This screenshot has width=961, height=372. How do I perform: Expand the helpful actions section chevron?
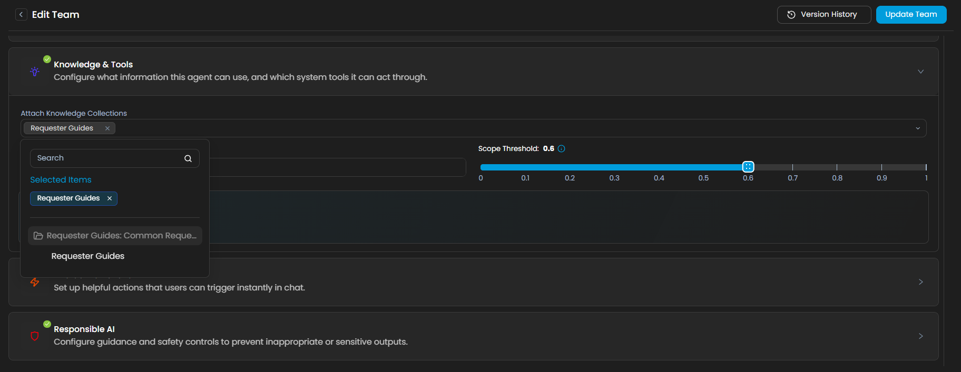tap(920, 282)
